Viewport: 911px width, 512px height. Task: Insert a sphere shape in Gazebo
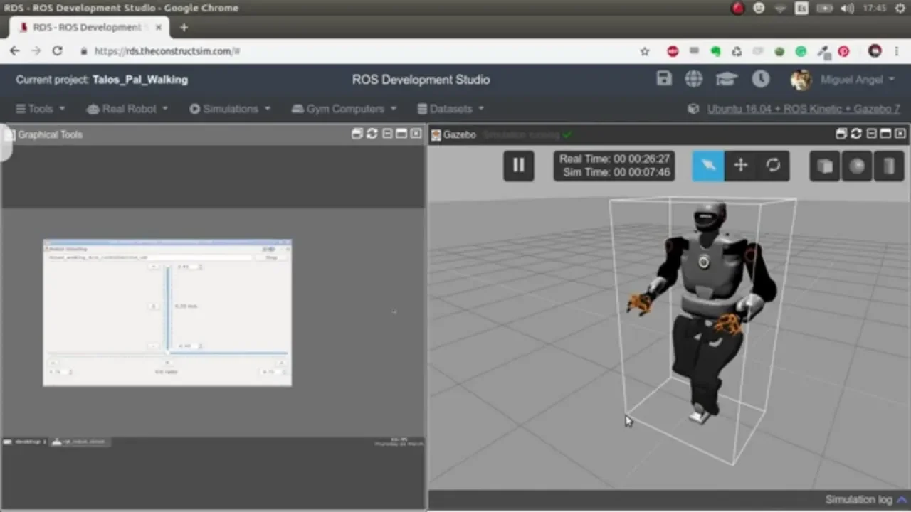coord(857,166)
